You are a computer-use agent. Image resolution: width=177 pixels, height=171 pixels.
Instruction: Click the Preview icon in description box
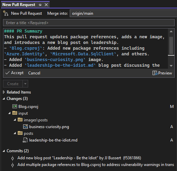pyautogui.click(x=155, y=73)
